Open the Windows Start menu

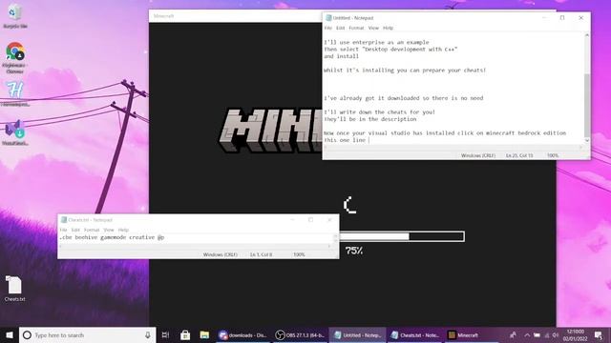pos(10,334)
